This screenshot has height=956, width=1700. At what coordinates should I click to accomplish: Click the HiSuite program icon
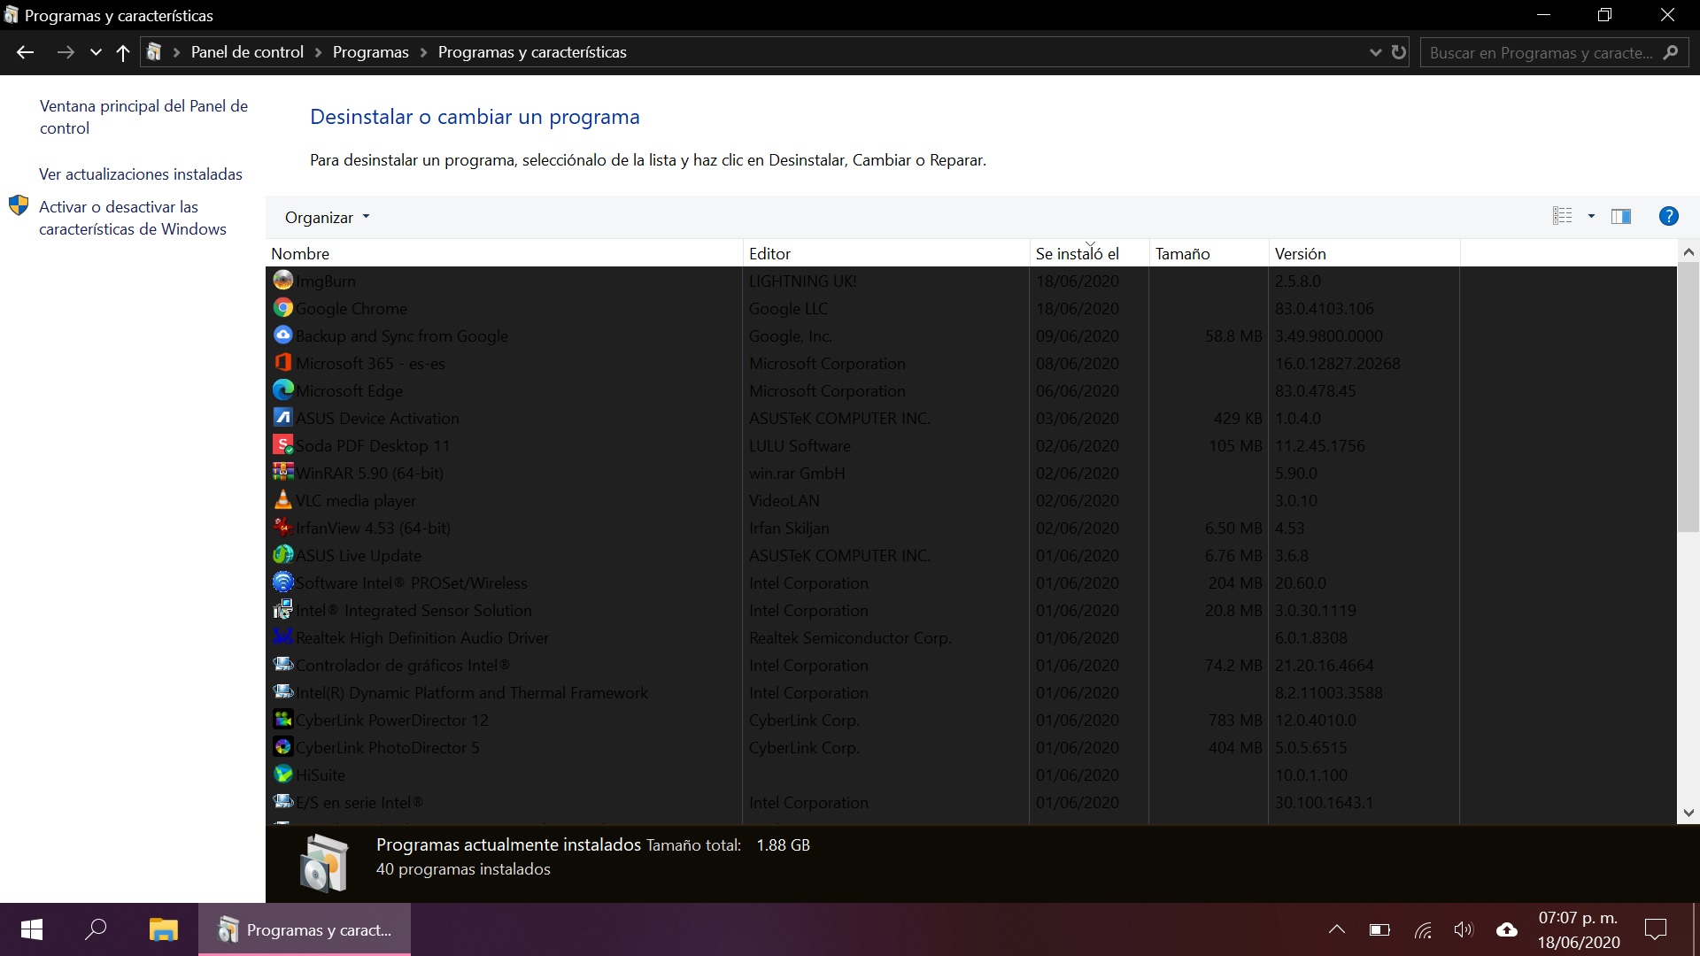pos(283,775)
